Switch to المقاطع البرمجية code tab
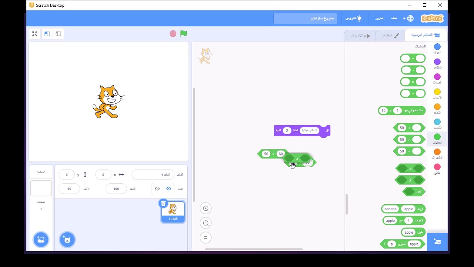Image resolution: width=474 pixels, height=267 pixels. point(425,35)
